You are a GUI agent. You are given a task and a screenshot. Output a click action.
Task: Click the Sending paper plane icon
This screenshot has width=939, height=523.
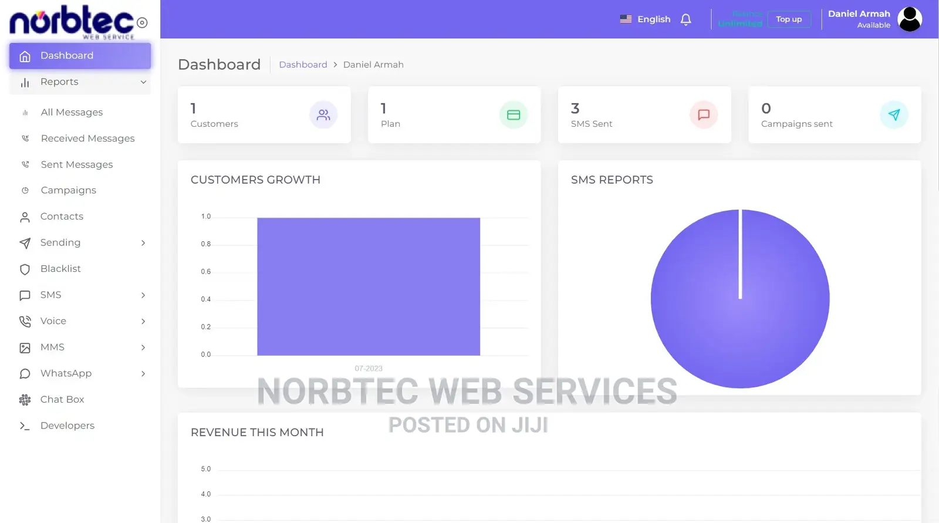[x=25, y=243]
